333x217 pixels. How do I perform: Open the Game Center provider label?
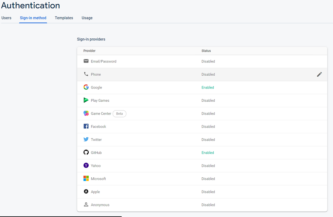click(x=101, y=114)
